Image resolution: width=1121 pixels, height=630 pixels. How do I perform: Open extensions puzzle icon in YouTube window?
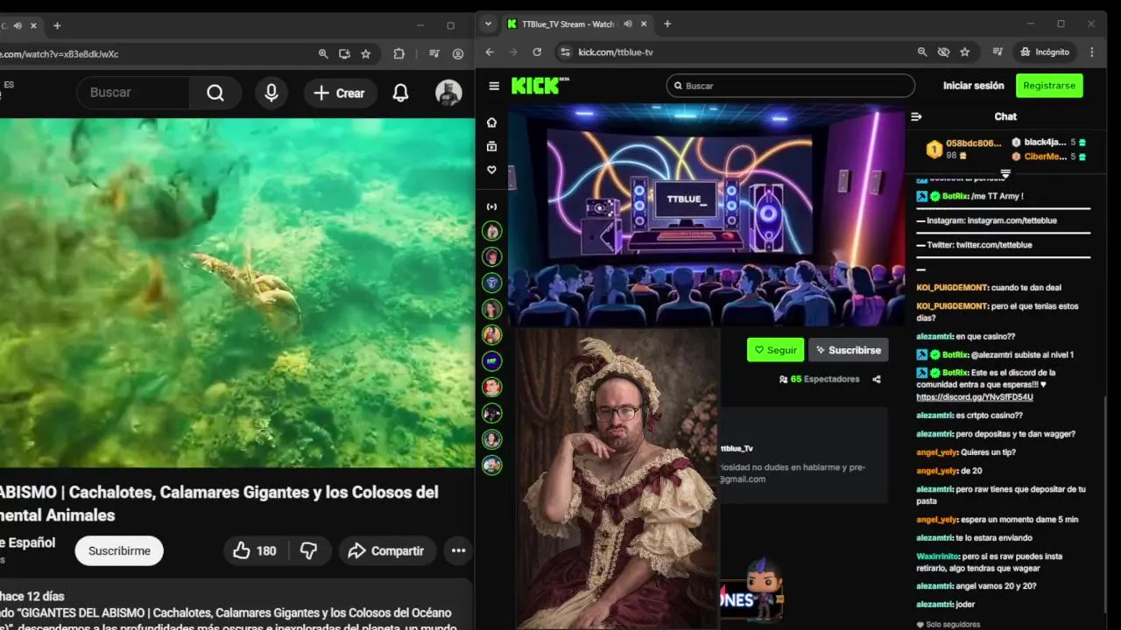pyautogui.click(x=399, y=54)
